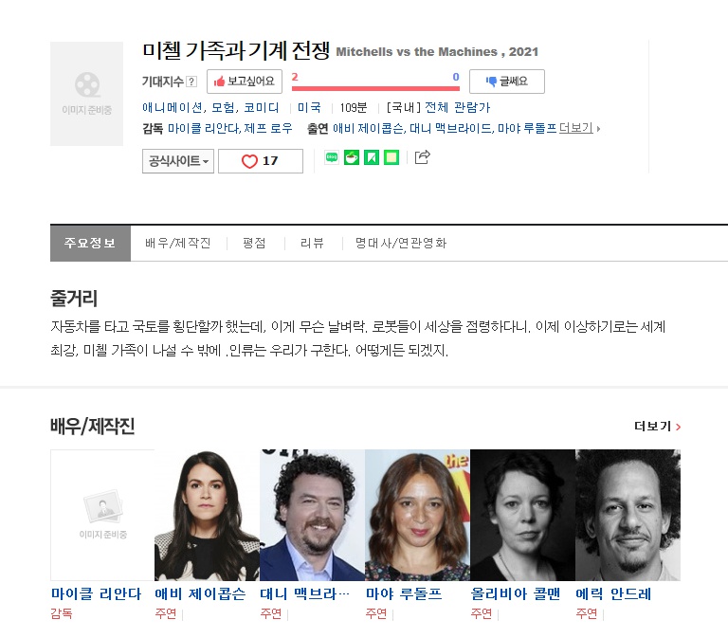Click the movie poster placeholder image
This screenshot has height=638, width=728.
[87, 94]
